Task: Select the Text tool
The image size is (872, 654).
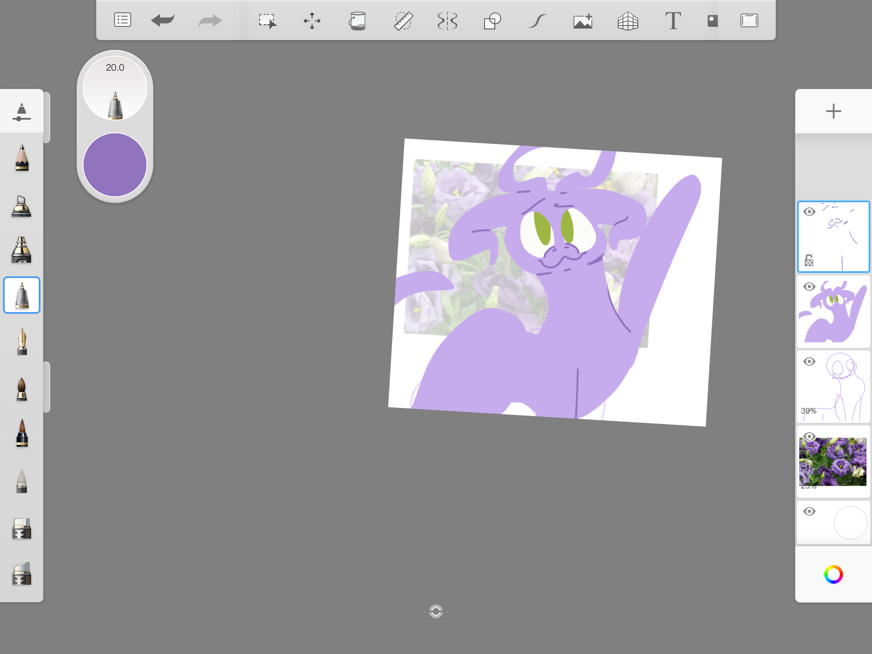Action: (x=673, y=20)
